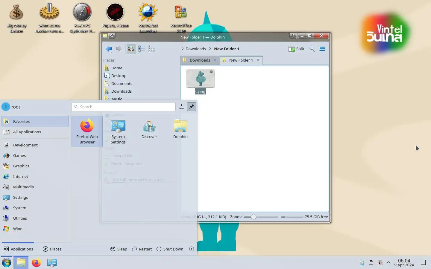Open the Internet category
Viewport: 431px width, 269px height.
tap(35, 176)
